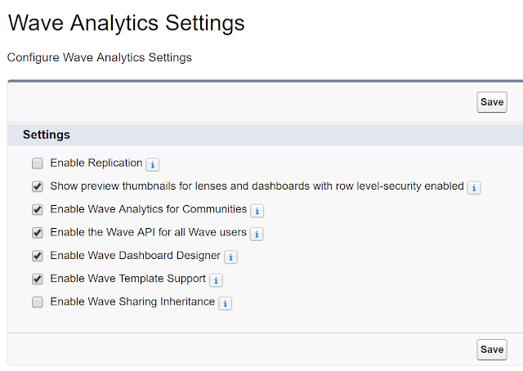Enable the Replication checkbox
The height and width of the screenshot is (371, 523).
[38, 163]
